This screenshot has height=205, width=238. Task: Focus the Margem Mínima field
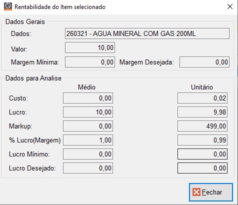pyautogui.click(x=90, y=62)
